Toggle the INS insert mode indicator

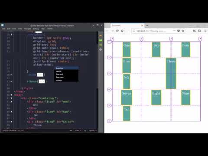pyautogui.click(x=71, y=130)
